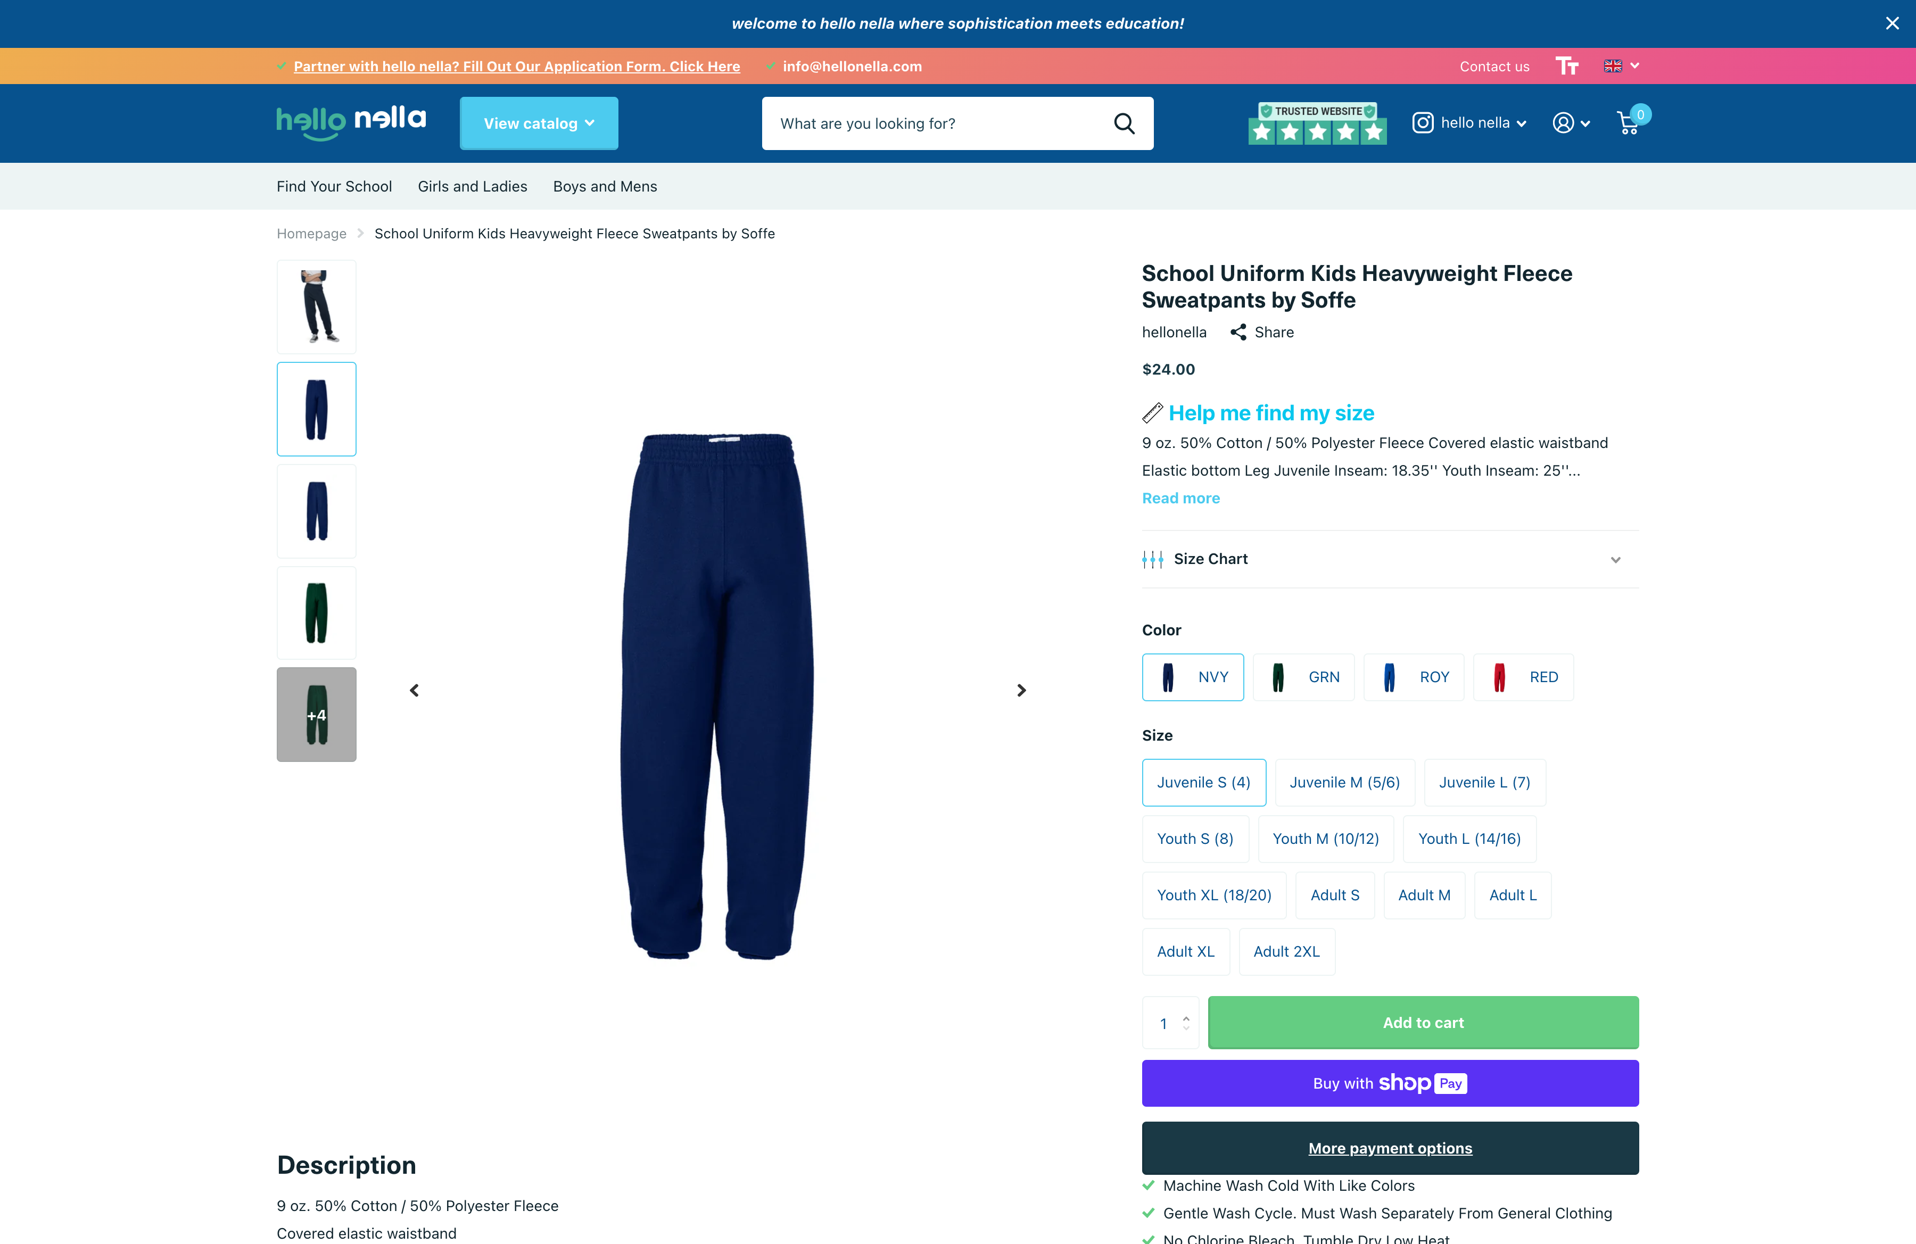Click the search magnifier icon
The width and height of the screenshot is (1916, 1244).
pyautogui.click(x=1124, y=123)
